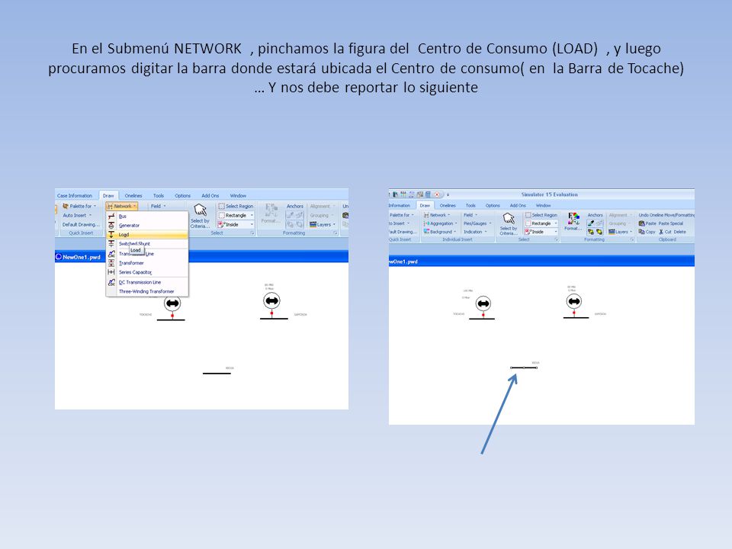Click Select Region in left screenshot
Viewport: 732px width, 549px height.
pyautogui.click(x=236, y=206)
